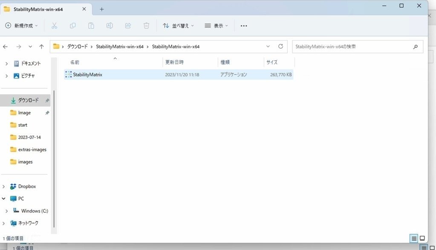Click the navigation pane scrollbar
The image size is (436, 250).
pyautogui.click(x=54, y=159)
